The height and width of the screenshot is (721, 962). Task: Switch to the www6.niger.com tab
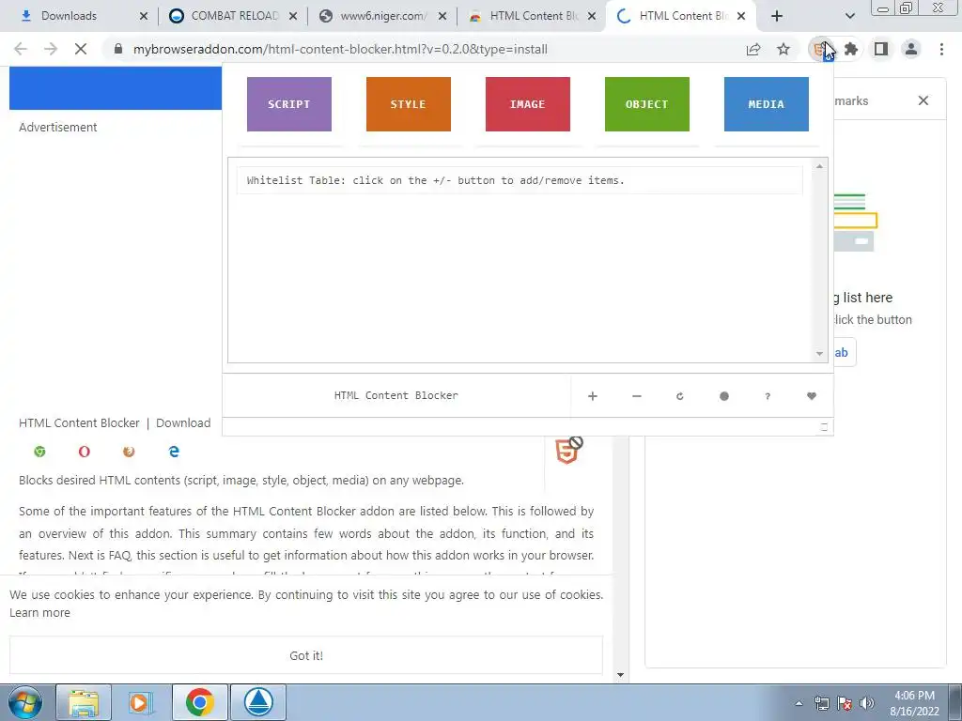383,16
